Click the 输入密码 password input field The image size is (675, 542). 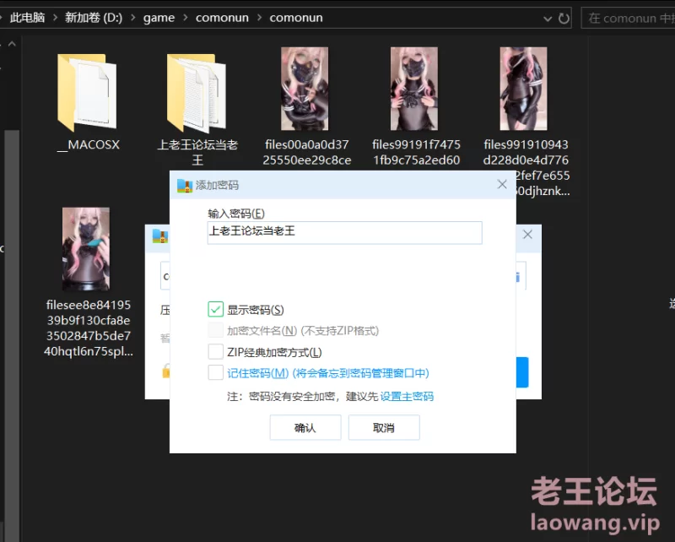point(345,233)
